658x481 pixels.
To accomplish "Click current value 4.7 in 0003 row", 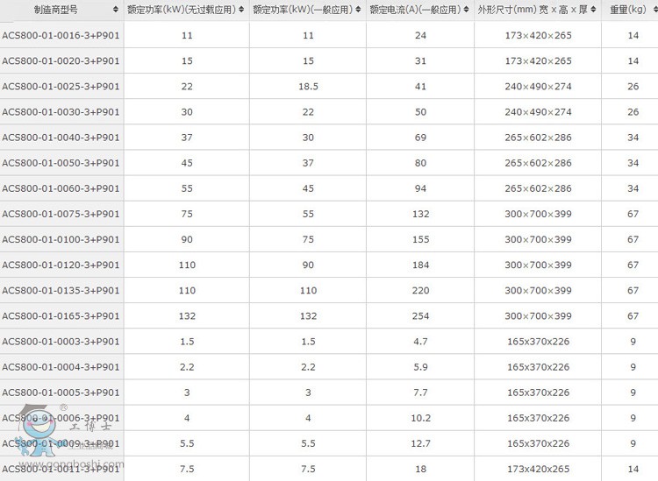I will coord(420,342).
